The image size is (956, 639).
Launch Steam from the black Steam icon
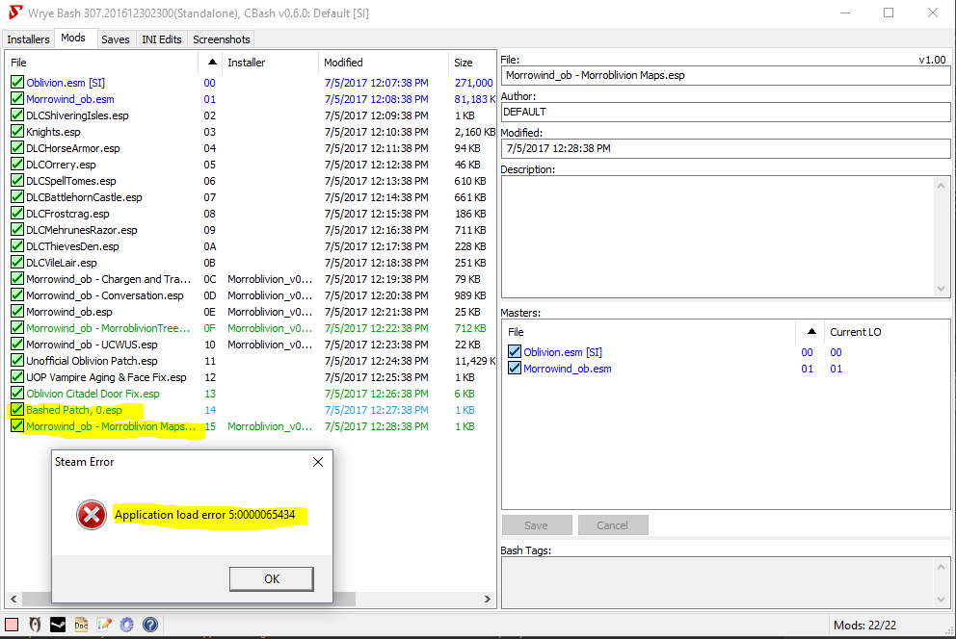(x=58, y=625)
